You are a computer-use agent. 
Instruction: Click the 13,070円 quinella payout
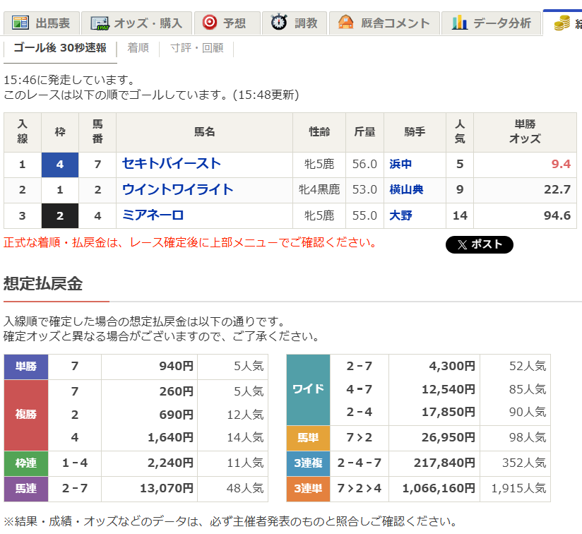167,488
